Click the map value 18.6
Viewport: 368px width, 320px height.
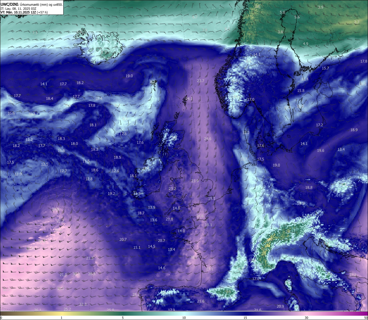click(x=95, y=170)
